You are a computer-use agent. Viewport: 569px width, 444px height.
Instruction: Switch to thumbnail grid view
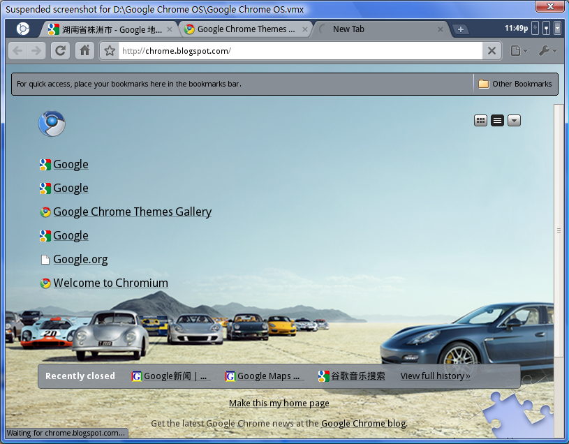[x=480, y=121]
